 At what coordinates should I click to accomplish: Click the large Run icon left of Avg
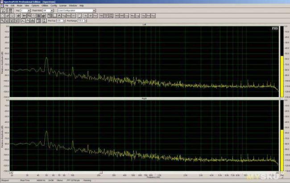[4, 11]
